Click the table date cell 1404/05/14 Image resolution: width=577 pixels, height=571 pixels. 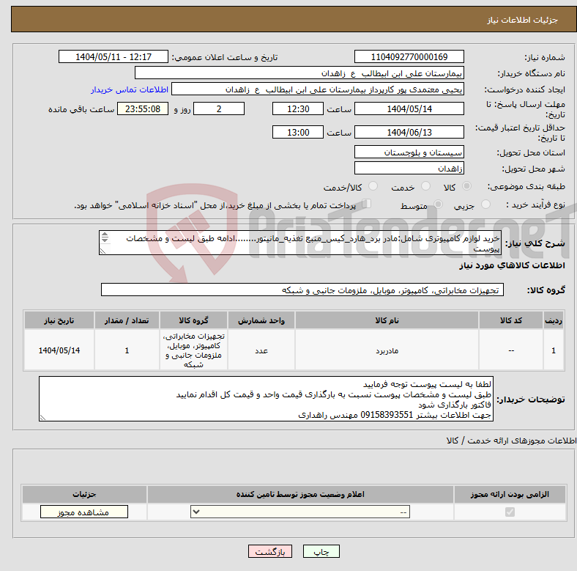point(59,350)
